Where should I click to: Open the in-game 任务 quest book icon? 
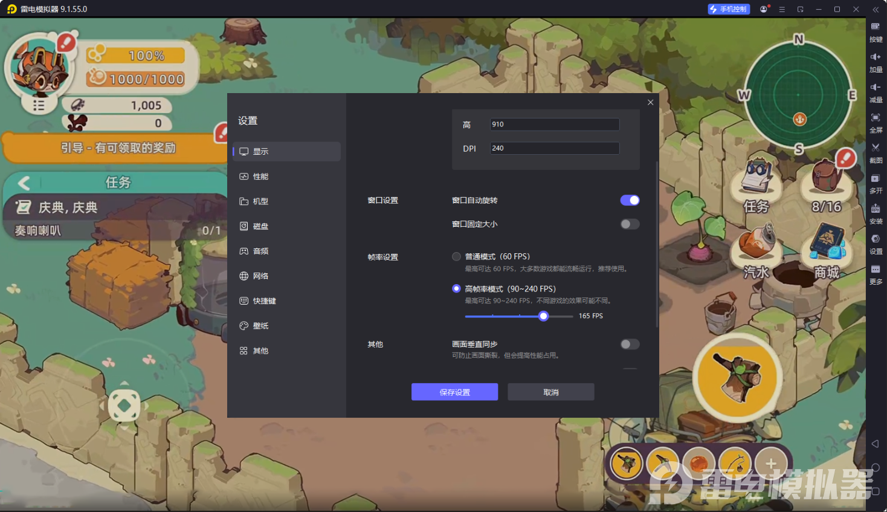[x=756, y=186]
